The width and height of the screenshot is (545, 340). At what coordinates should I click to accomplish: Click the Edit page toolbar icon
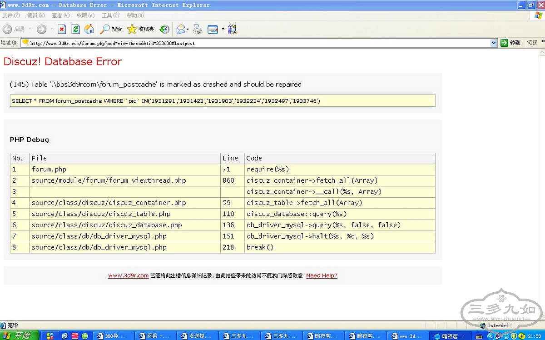213,29
